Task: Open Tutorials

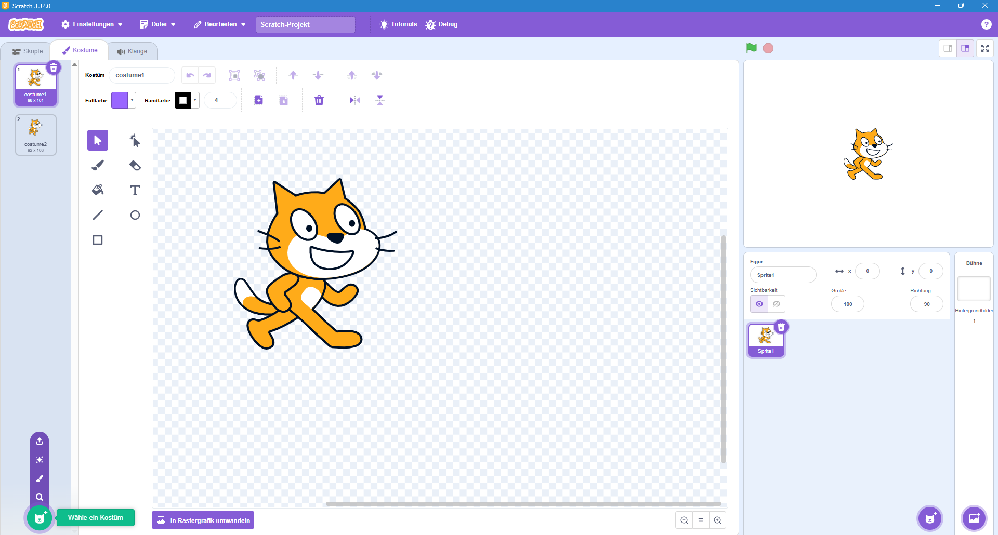Action: (x=398, y=24)
